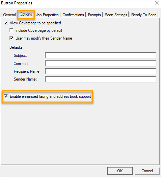
Task: Select the Options tab
Action: point(26,14)
